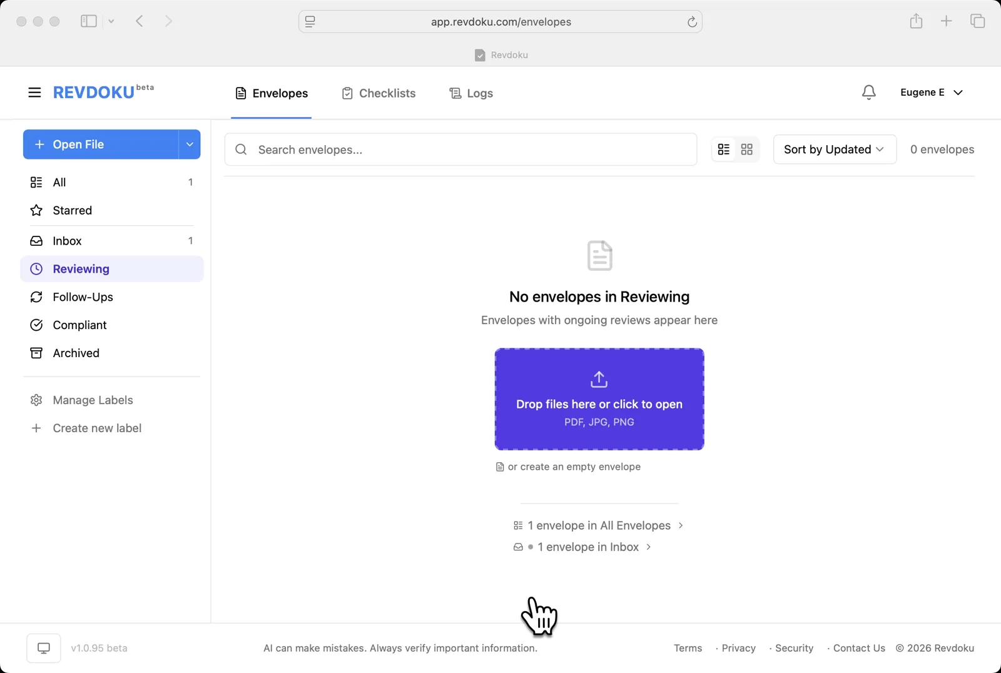Click the Search envelopes input field
Screen dimensions: 1001x673
tap(438, 149)
